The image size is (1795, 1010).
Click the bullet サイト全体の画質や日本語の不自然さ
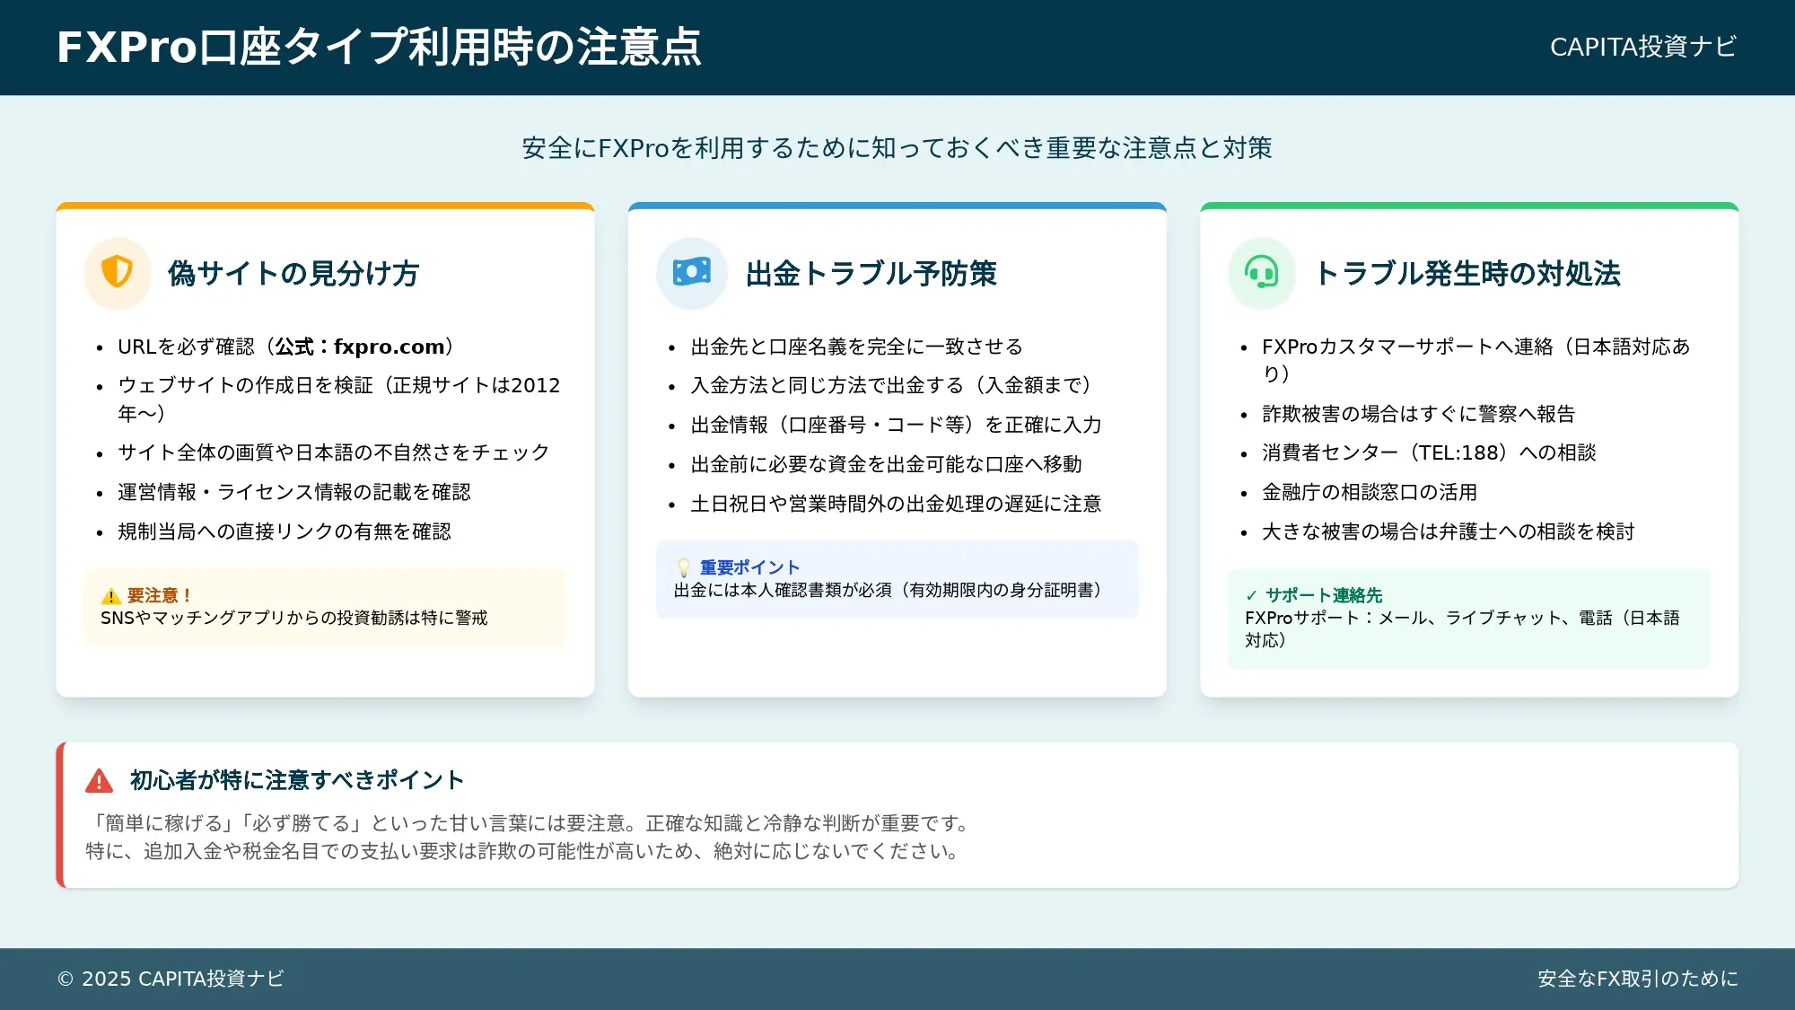pos(333,452)
